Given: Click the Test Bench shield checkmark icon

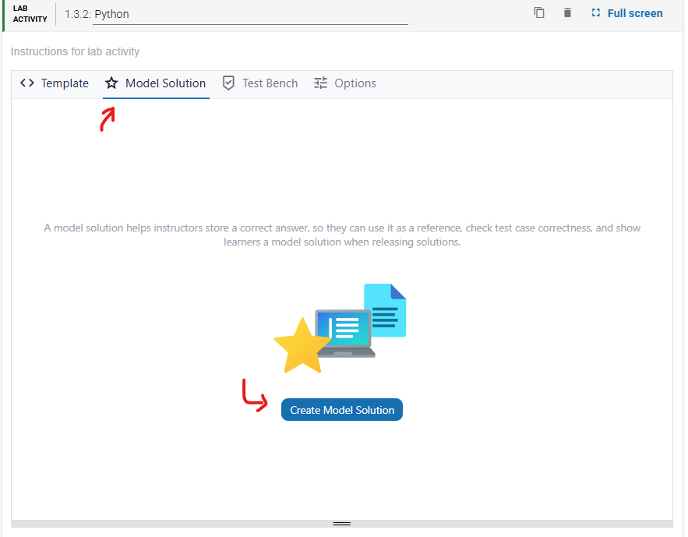Looking at the screenshot, I should point(228,83).
